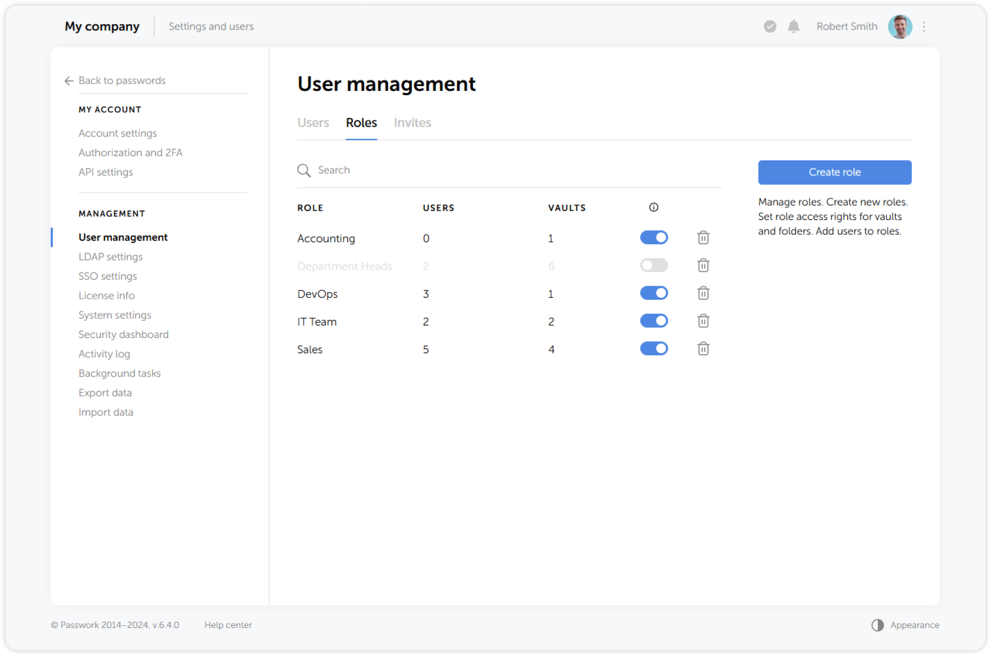Open the three-dot menu in top right corner
This screenshot has width=991, height=656.
[x=924, y=27]
